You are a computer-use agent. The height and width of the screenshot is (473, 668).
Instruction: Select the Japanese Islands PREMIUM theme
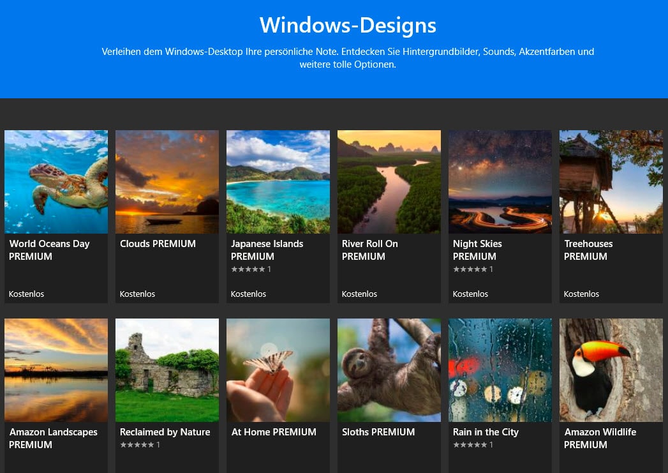pyautogui.click(x=278, y=182)
